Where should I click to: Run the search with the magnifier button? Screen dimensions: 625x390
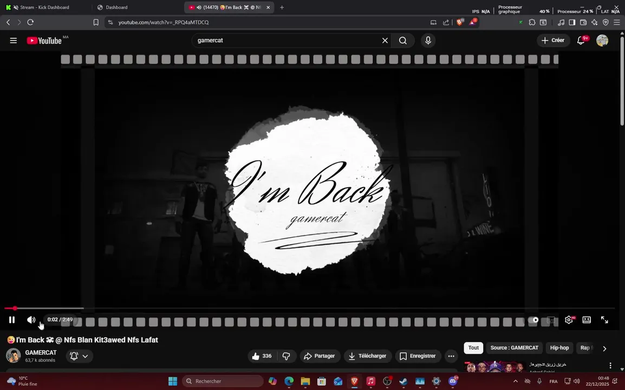point(403,40)
